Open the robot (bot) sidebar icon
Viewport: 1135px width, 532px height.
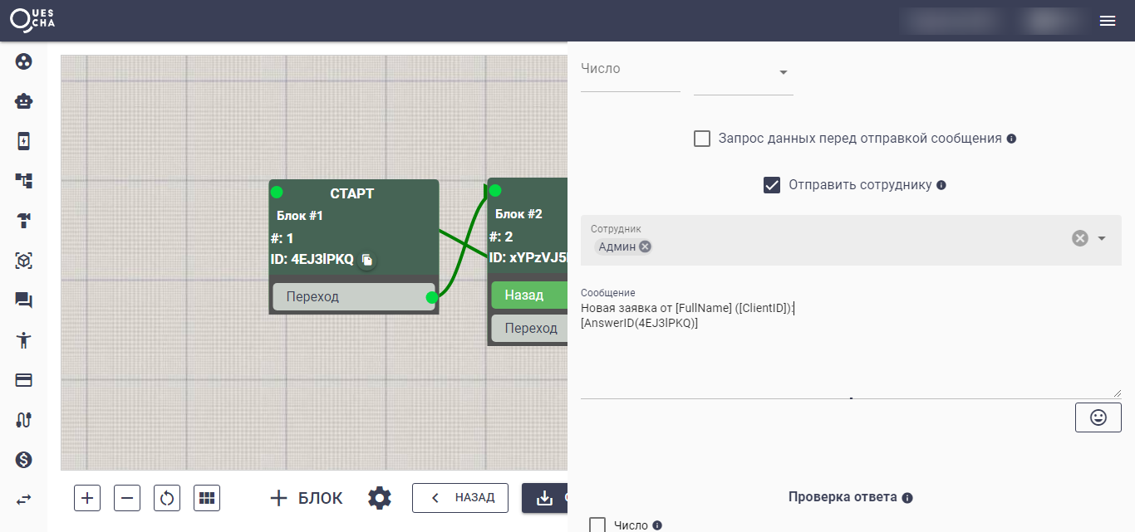click(x=23, y=101)
